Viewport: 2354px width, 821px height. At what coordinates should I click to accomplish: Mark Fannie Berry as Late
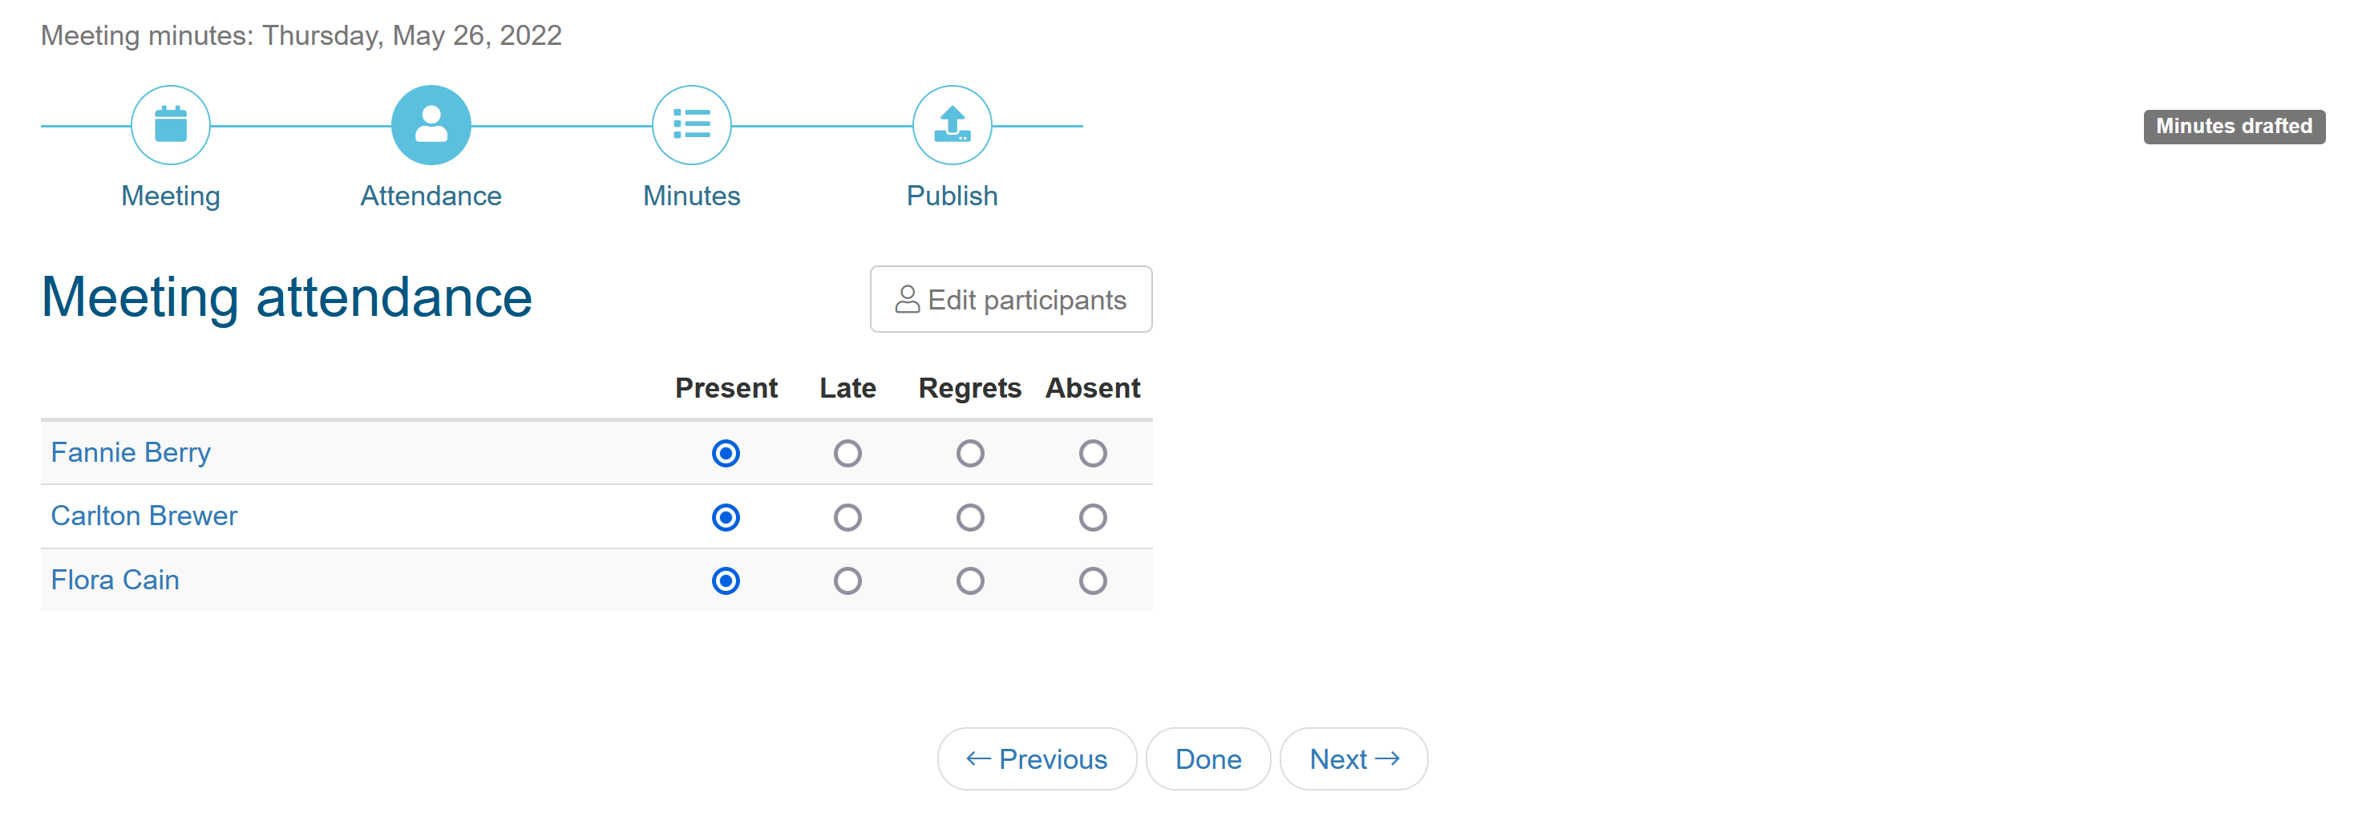(x=847, y=454)
